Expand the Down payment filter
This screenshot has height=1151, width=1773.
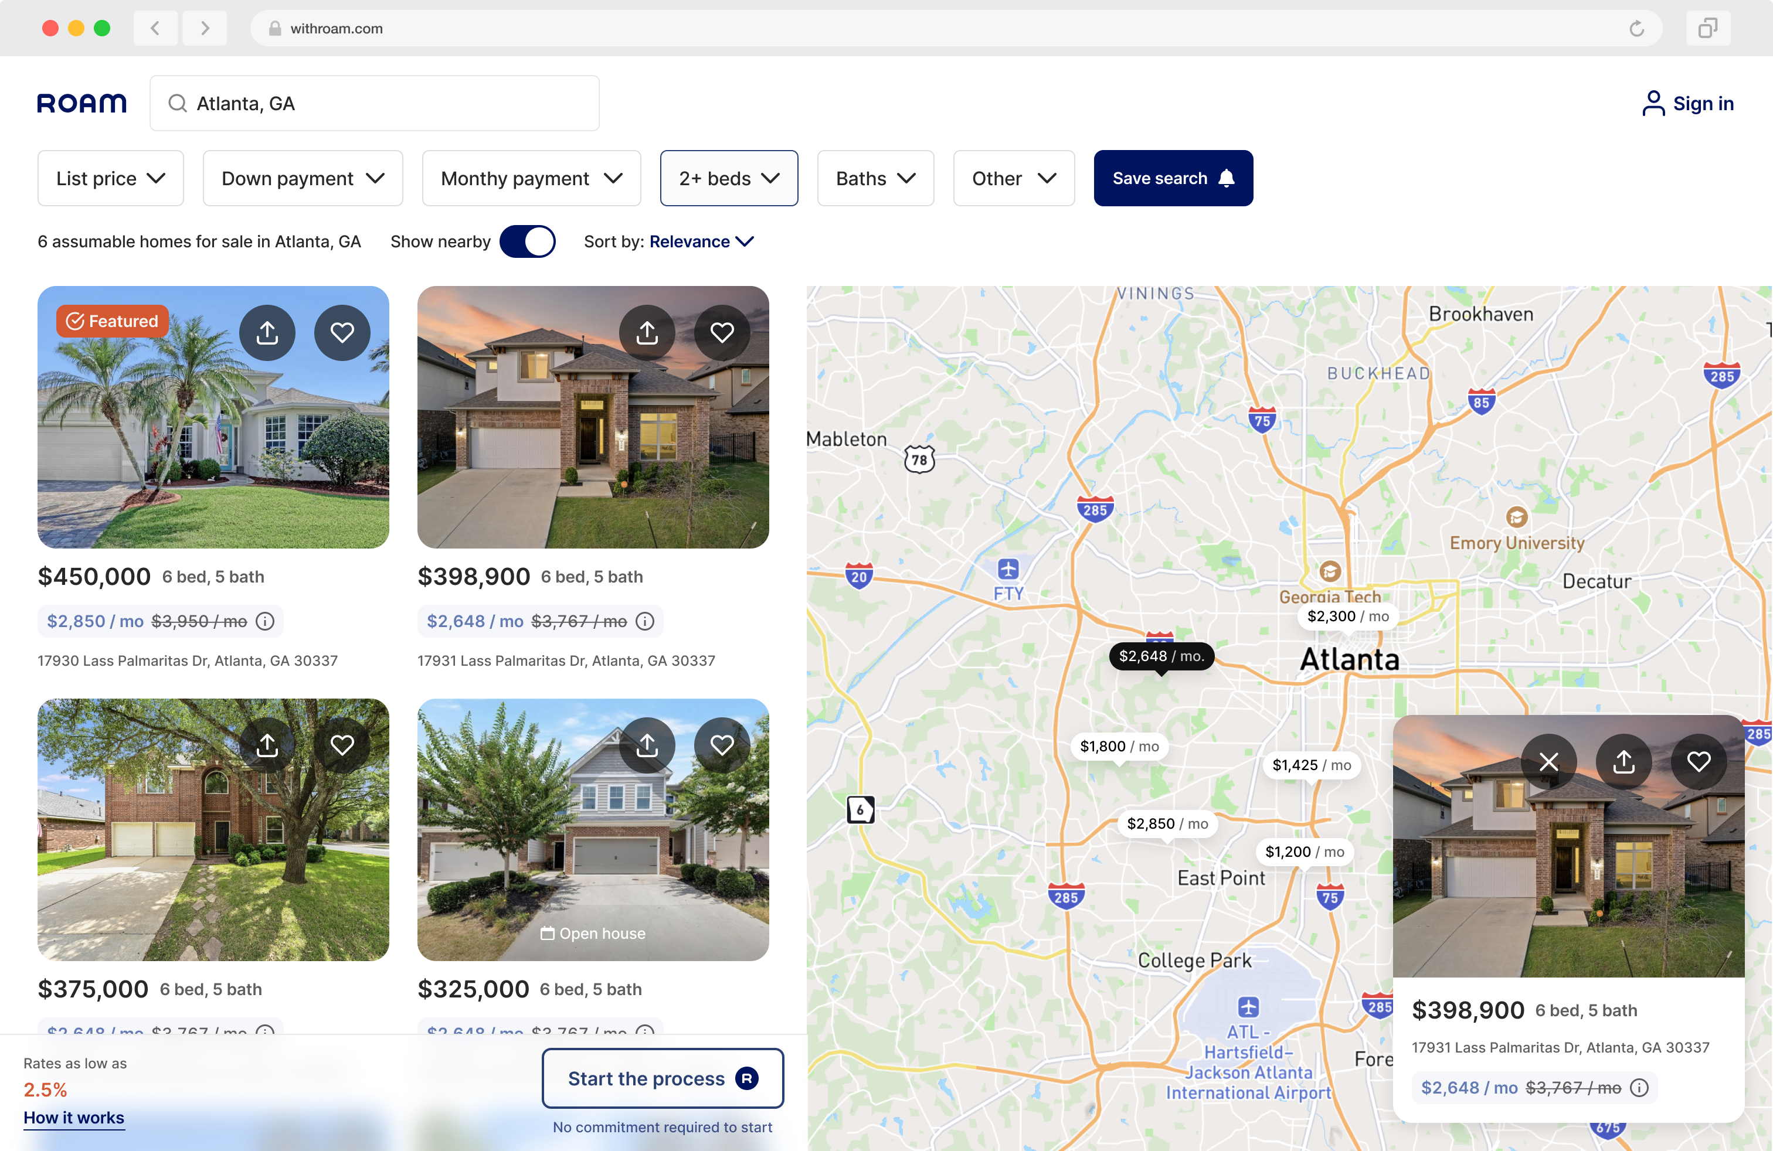303,178
